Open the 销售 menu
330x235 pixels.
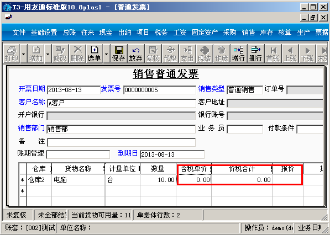coord(248,33)
